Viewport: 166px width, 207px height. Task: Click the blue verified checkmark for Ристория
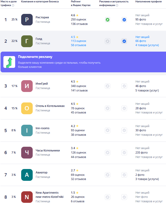coord(124,20)
